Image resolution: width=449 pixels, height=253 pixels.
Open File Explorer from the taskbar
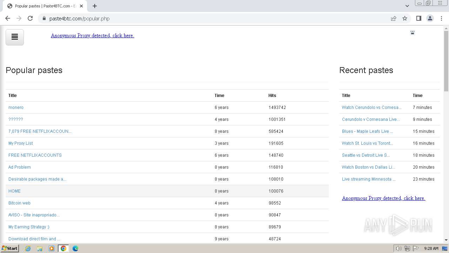click(40, 248)
